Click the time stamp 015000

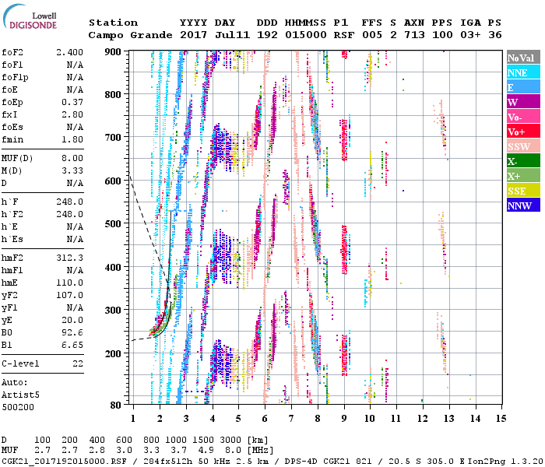(306, 35)
